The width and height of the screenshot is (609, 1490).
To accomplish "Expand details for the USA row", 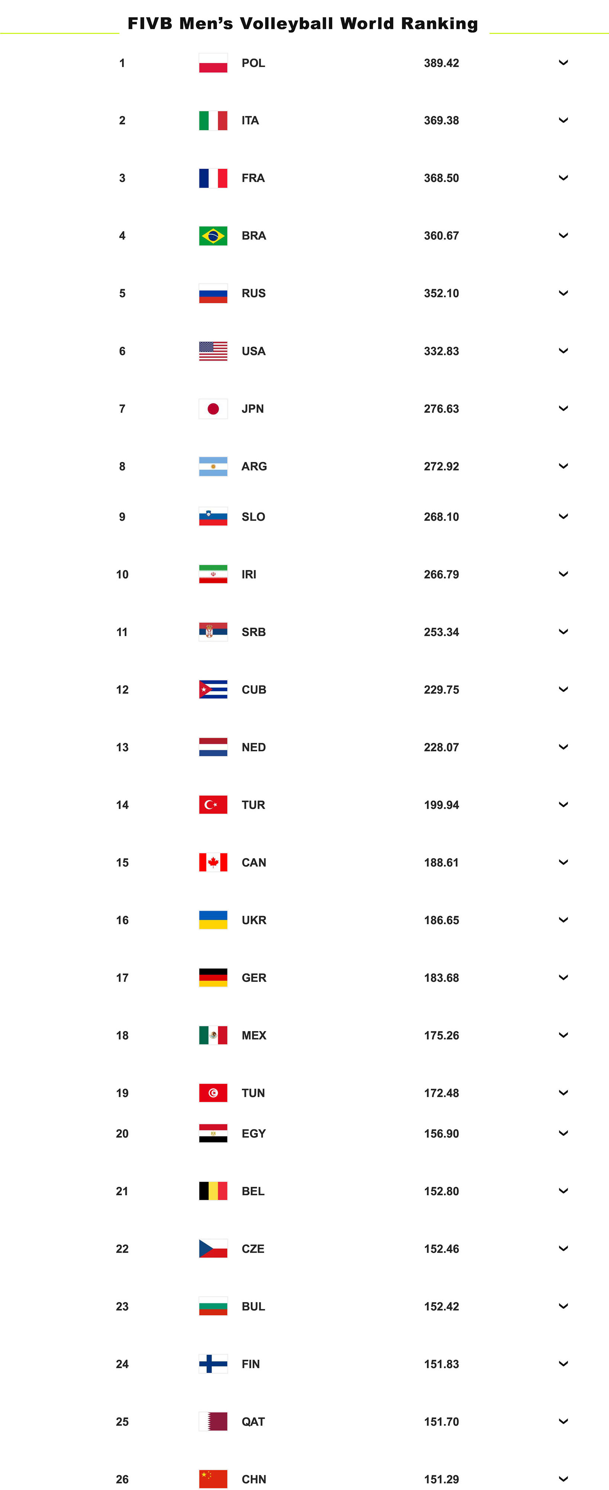I will [563, 351].
